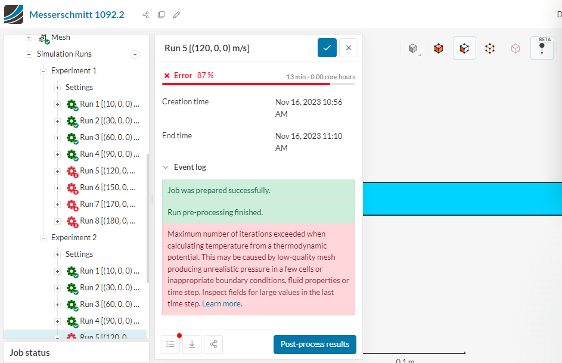Select surfaces with edges render mode
The image size is (562, 363).
click(464, 48)
